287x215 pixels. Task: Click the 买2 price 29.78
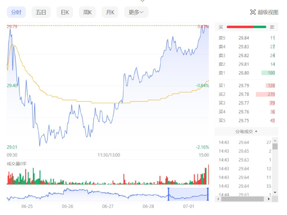click(x=244, y=94)
